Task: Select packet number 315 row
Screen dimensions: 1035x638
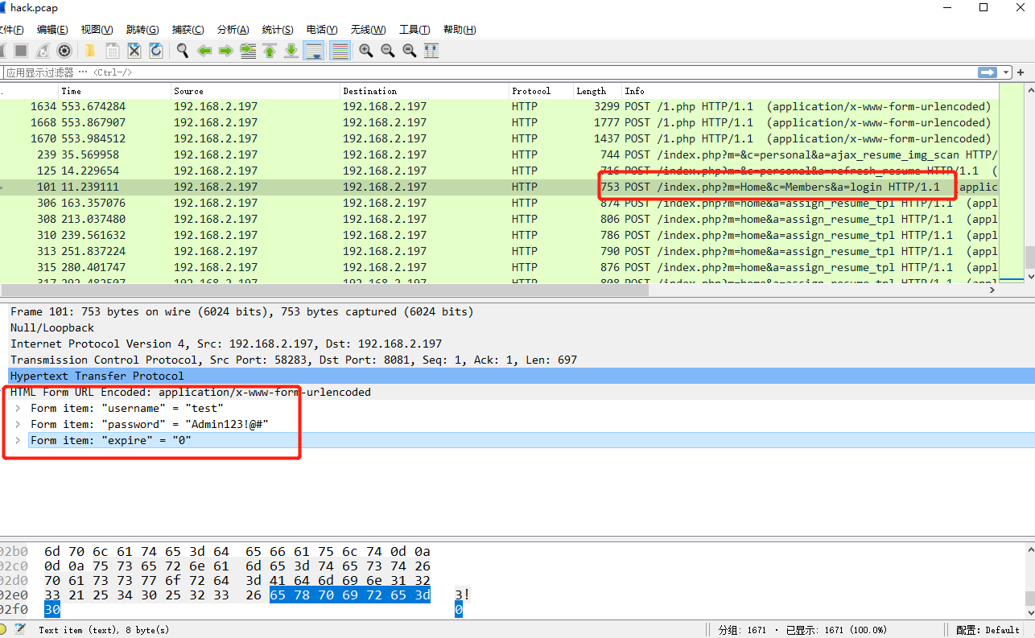Action: pyautogui.click(x=499, y=267)
